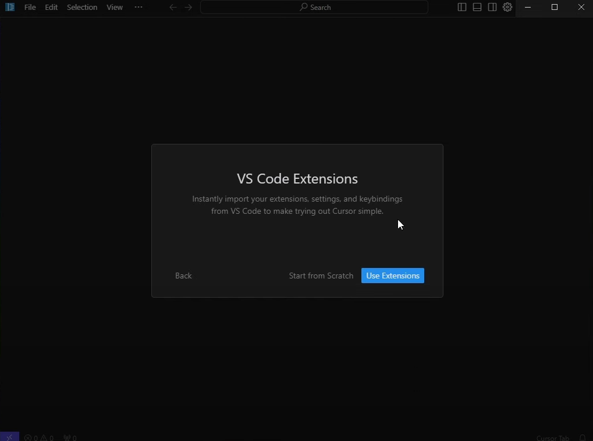Focus the Search command center box
The width and height of the screenshot is (593, 441).
[x=314, y=7]
